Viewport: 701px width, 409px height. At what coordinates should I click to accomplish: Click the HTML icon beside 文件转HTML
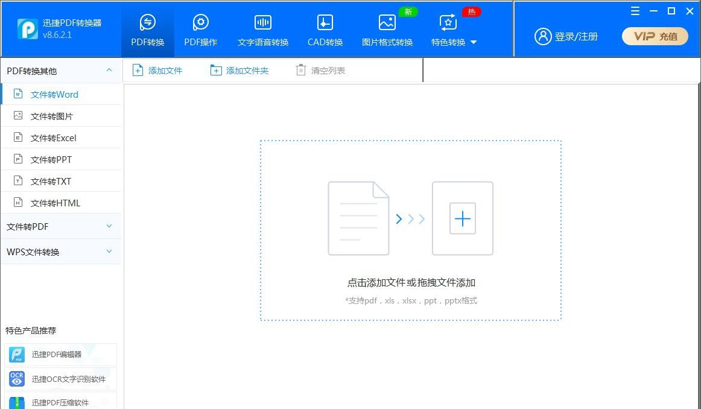pos(18,203)
